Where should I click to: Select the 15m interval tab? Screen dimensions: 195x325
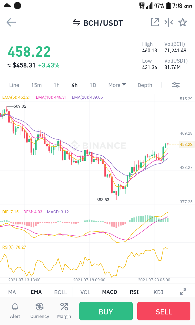(37, 85)
